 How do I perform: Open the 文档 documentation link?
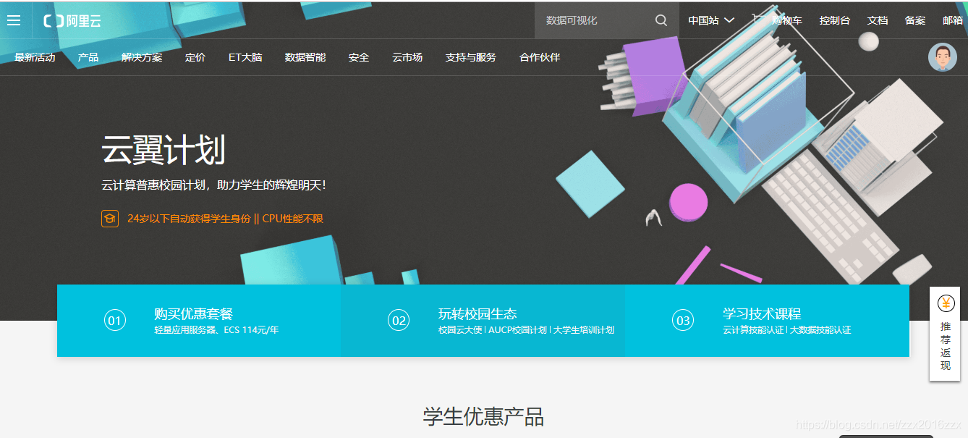click(878, 20)
